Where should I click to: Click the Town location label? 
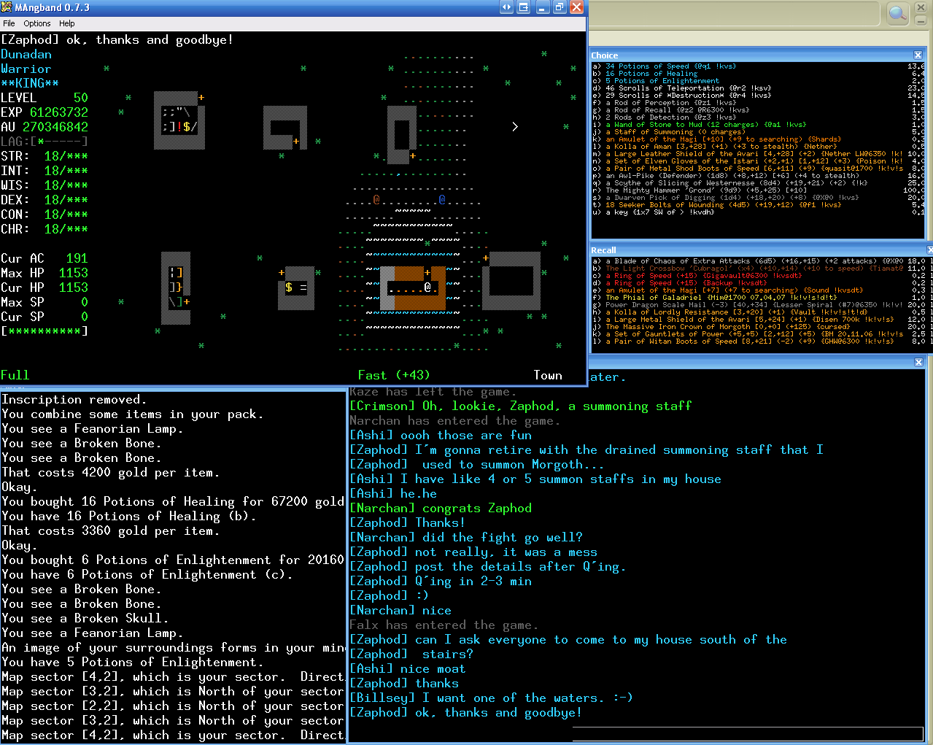pyautogui.click(x=548, y=375)
